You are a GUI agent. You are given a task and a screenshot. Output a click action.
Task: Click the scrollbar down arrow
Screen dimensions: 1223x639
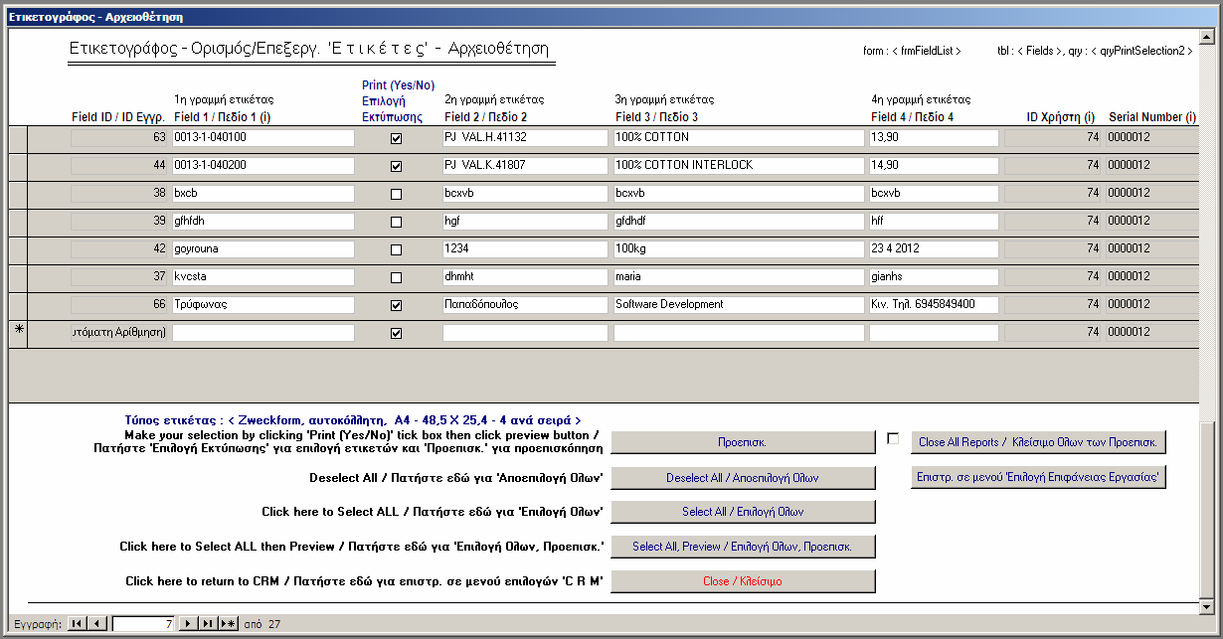coord(1207,606)
